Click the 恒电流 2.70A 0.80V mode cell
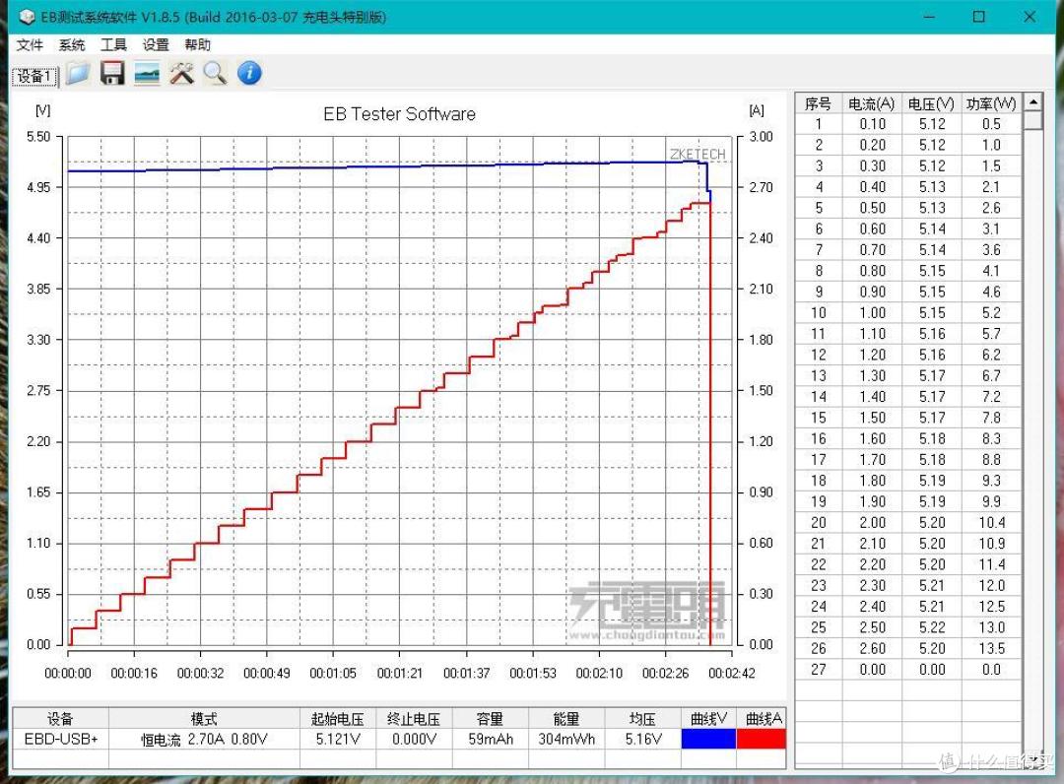The height and width of the screenshot is (784, 1064). [204, 739]
